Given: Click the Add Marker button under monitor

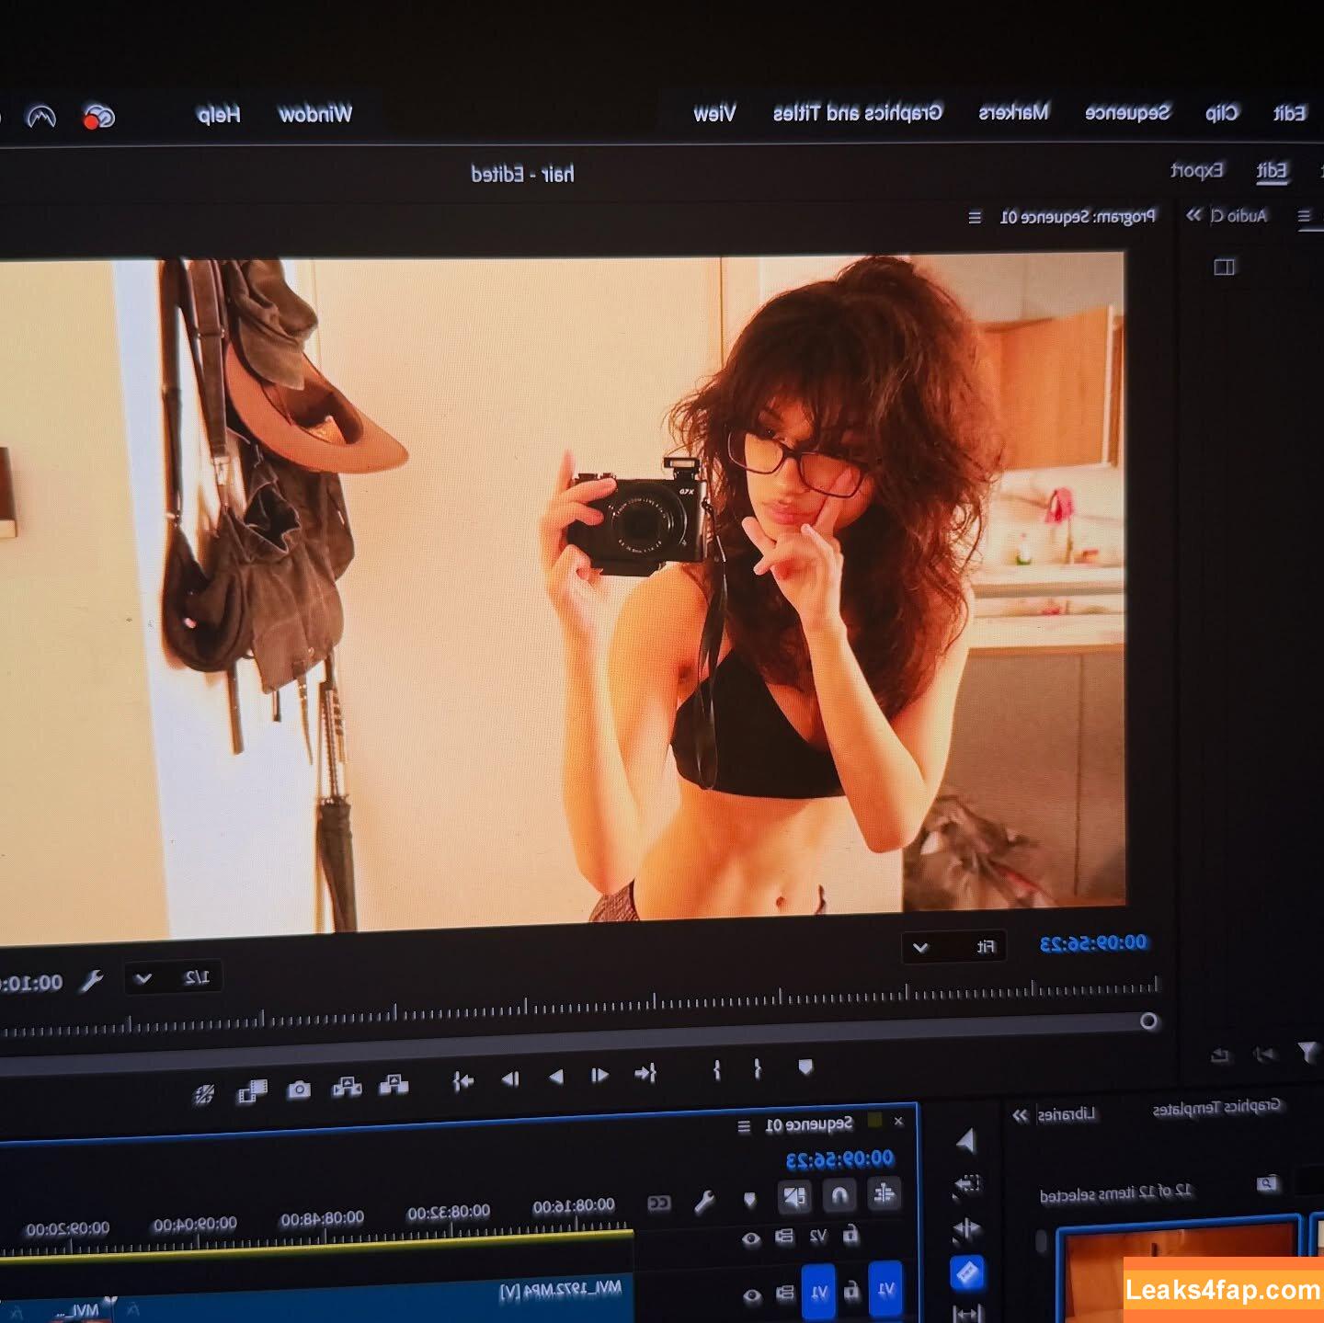Looking at the screenshot, I should click(x=805, y=1067).
